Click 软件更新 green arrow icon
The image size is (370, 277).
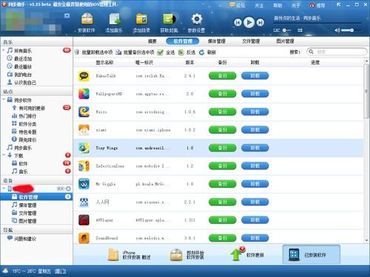[236, 255]
